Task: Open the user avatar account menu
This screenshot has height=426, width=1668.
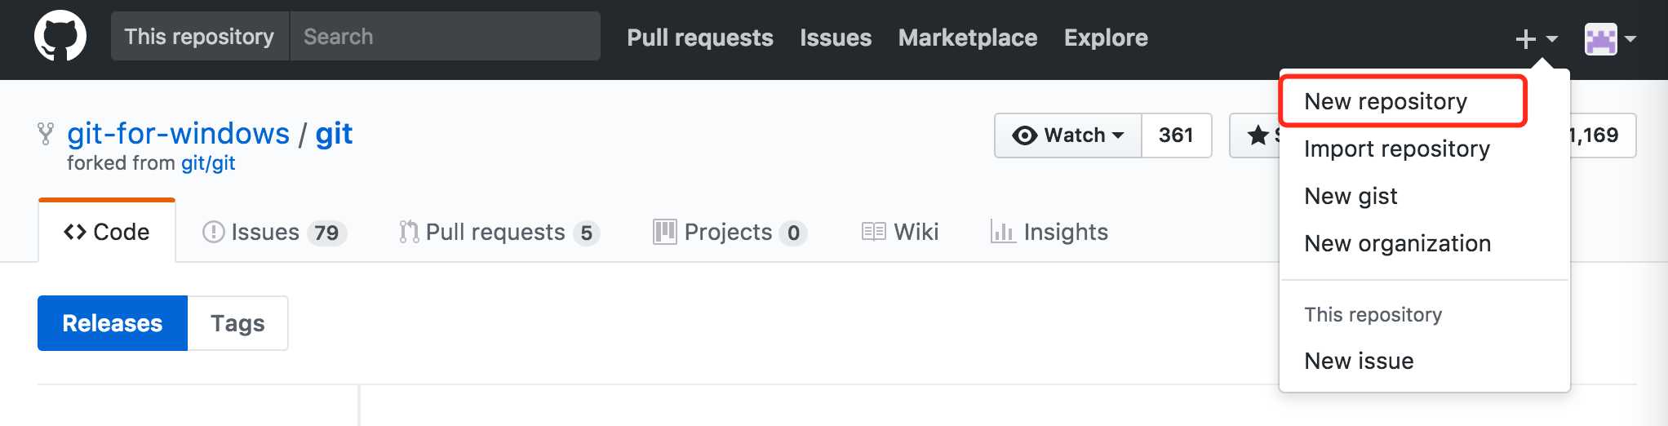Action: pyautogui.click(x=1609, y=38)
